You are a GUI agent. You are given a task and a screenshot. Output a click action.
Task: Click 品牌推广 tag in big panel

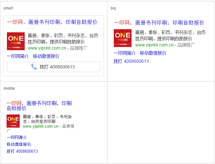[186, 45]
